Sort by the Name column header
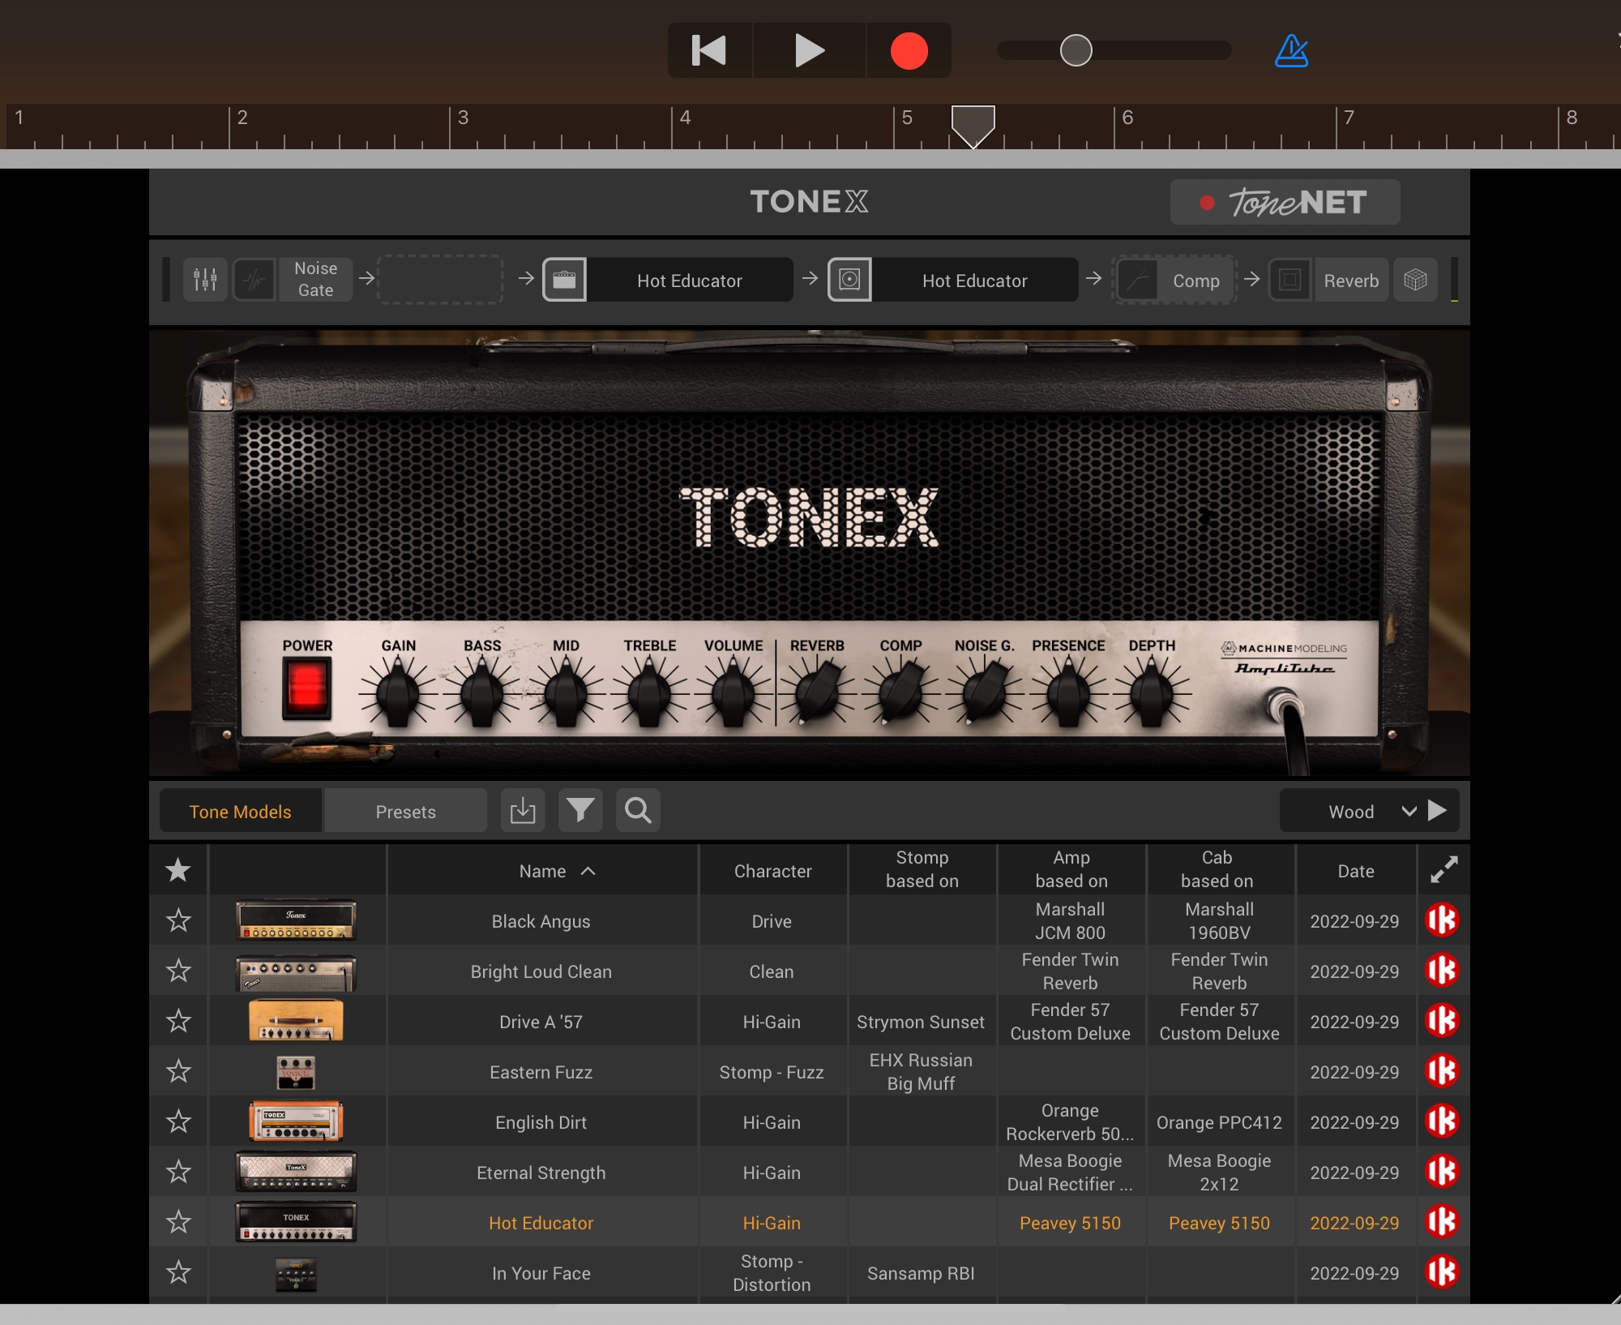This screenshot has width=1621, height=1325. [542, 870]
